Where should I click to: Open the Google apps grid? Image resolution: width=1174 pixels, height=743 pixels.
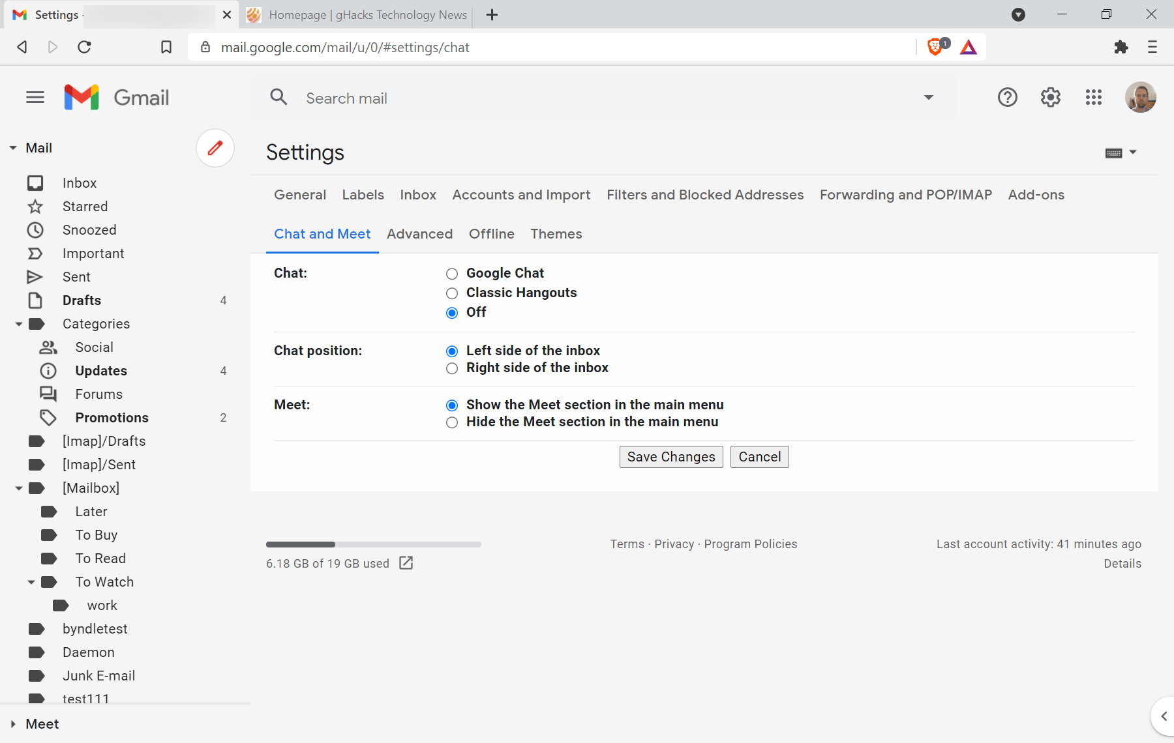(x=1094, y=98)
